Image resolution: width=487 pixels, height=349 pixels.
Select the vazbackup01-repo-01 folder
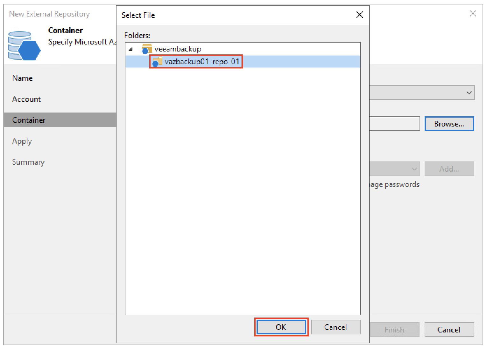click(x=202, y=61)
